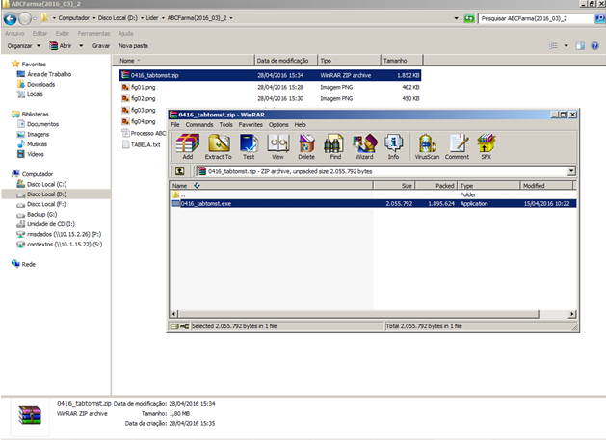This screenshot has height=440, width=606.
Task: Click the password key icon in WinRAR status bar
Action: 184,326
